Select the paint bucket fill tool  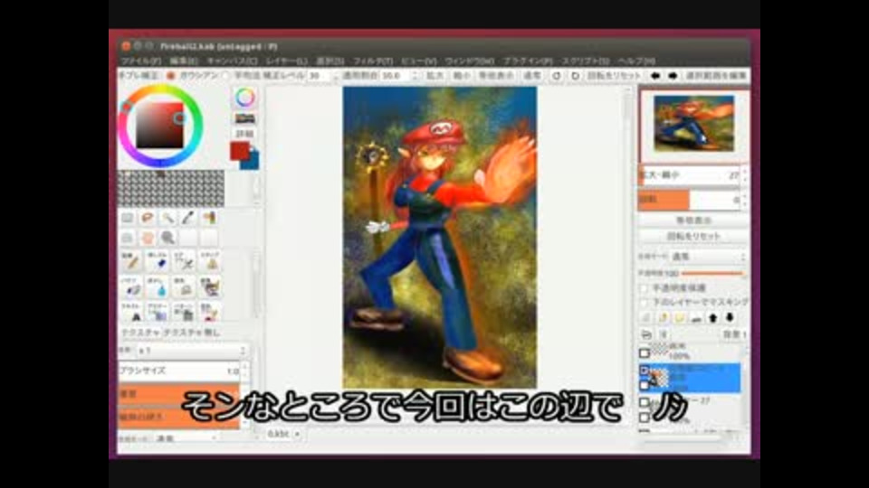(x=209, y=218)
